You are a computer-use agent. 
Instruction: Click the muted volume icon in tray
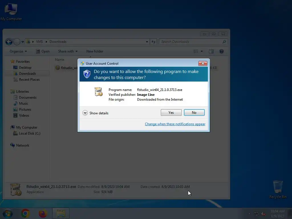click(x=263, y=214)
